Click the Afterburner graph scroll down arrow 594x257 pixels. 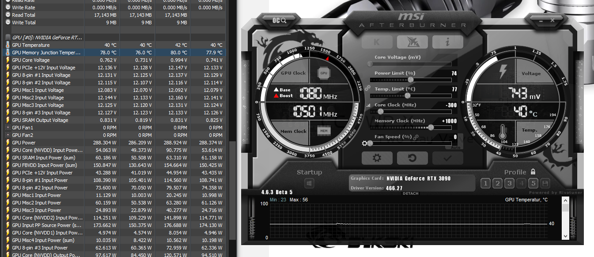click(565, 236)
